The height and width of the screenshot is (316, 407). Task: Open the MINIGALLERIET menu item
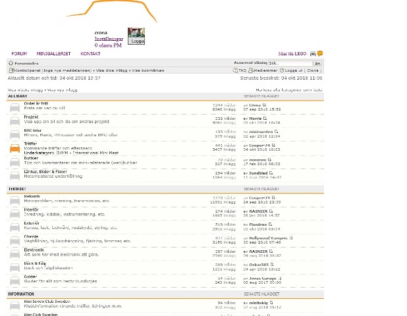[53, 54]
